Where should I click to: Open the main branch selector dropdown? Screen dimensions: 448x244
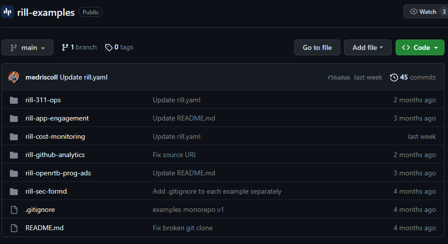point(27,47)
